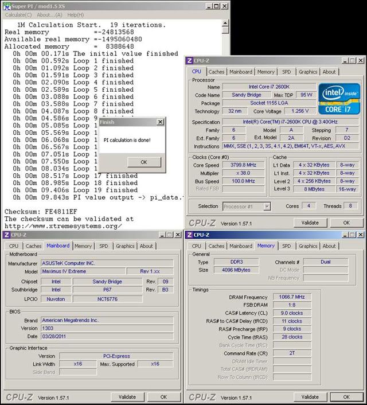Viewport: 367px width, 405px height.
Task: Click the Bus Speed 100.0 MHz value
Action: point(243,181)
